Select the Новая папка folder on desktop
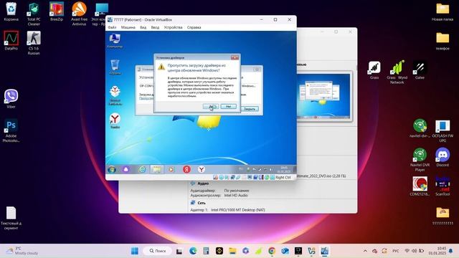This screenshot has height=258, width=459. (x=443, y=12)
